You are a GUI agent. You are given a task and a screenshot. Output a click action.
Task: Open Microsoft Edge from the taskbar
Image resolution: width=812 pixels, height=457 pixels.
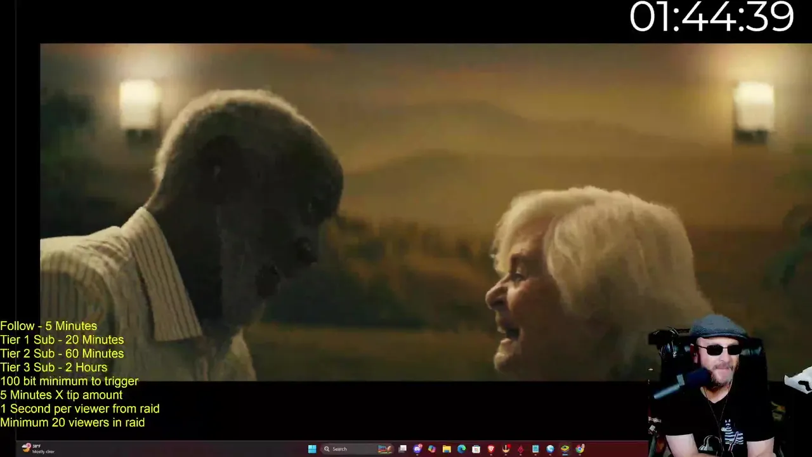click(461, 449)
